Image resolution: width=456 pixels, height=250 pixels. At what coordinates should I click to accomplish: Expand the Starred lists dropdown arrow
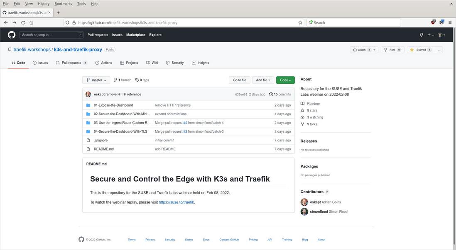click(439, 50)
